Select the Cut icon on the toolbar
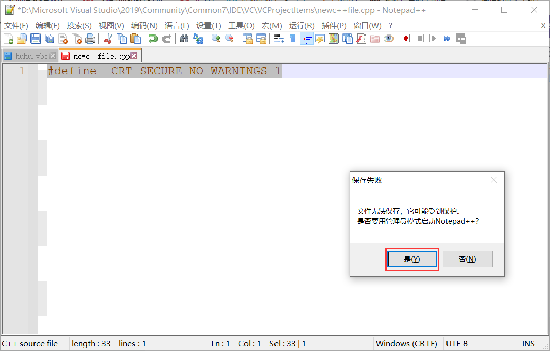Image resolution: width=550 pixels, height=351 pixels. pos(107,38)
